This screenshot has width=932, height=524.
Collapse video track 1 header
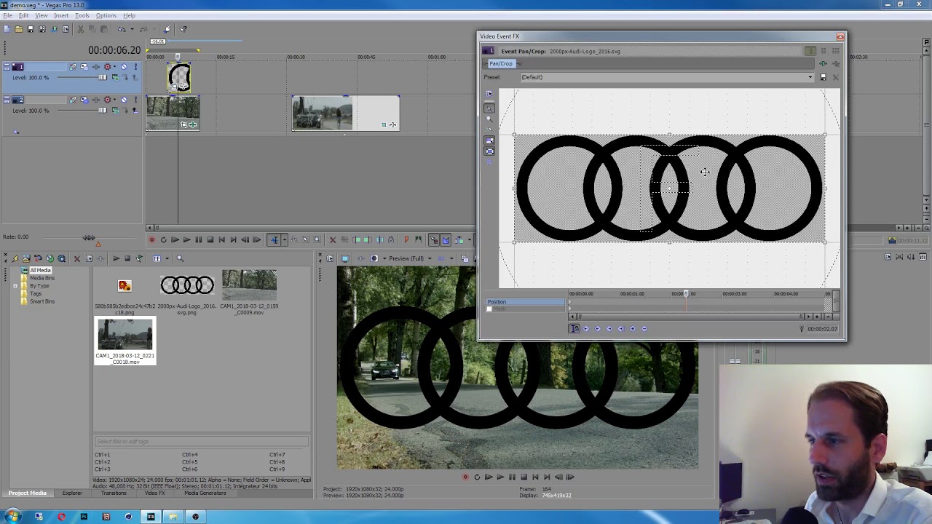pyautogui.click(x=7, y=64)
